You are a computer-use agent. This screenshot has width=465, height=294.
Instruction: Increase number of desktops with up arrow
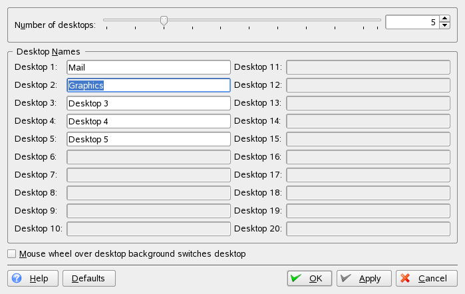[444, 19]
